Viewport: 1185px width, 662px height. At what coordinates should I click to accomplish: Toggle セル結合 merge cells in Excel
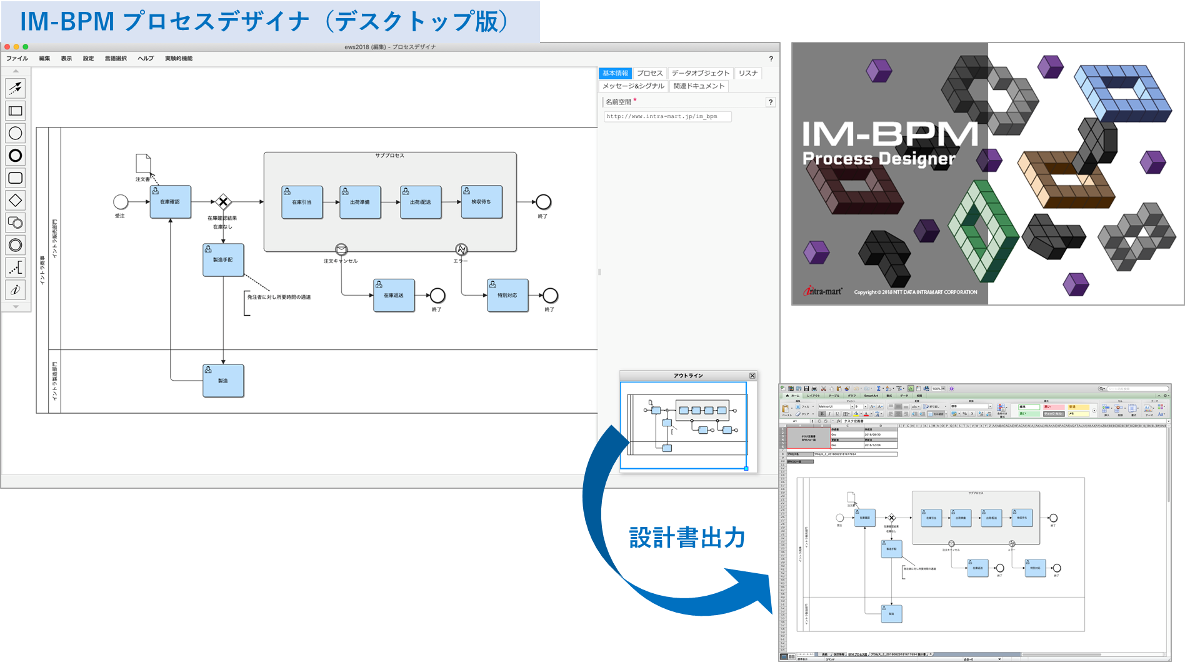[x=936, y=414]
